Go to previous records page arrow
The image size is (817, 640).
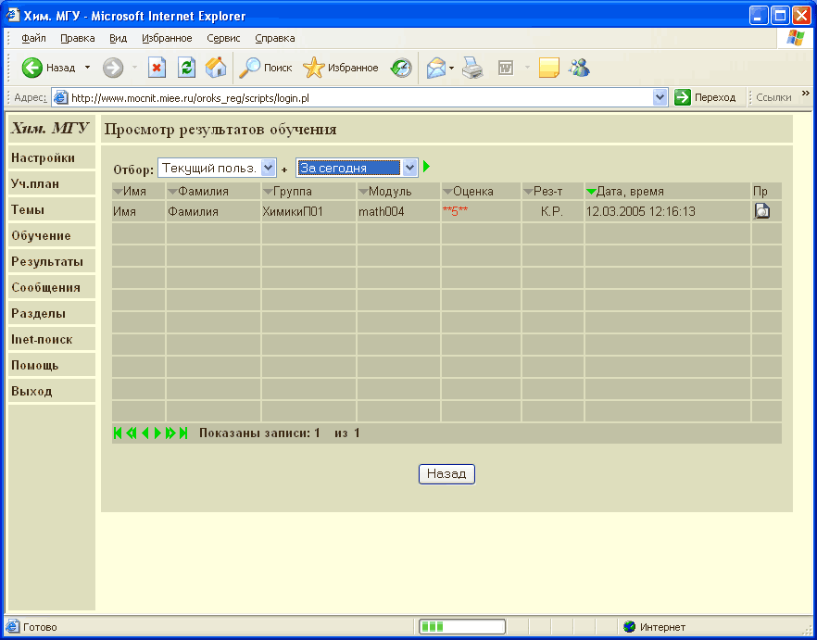[x=145, y=433]
